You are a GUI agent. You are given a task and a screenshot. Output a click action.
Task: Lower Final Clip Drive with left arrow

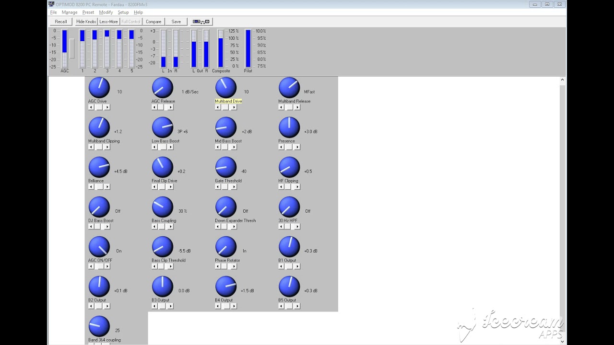click(154, 187)
